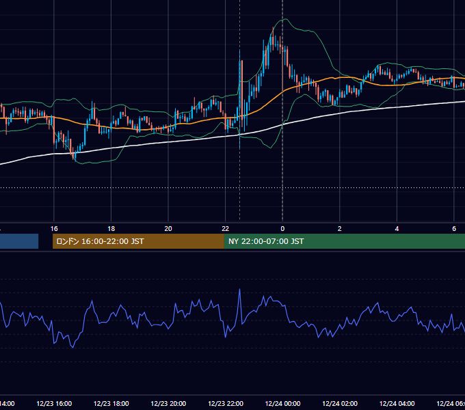Viewport: 465px width, 410px height.
Task: Click the upper axis hour label 22
Action: (x=226, y=228)
